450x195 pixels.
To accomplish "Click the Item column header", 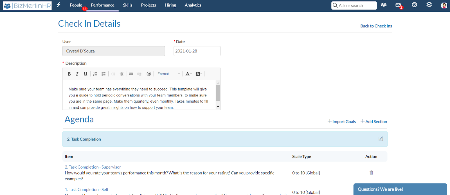I will tap(69, 156).
